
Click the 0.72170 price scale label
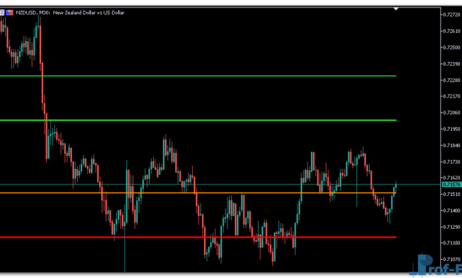point(452,97)
